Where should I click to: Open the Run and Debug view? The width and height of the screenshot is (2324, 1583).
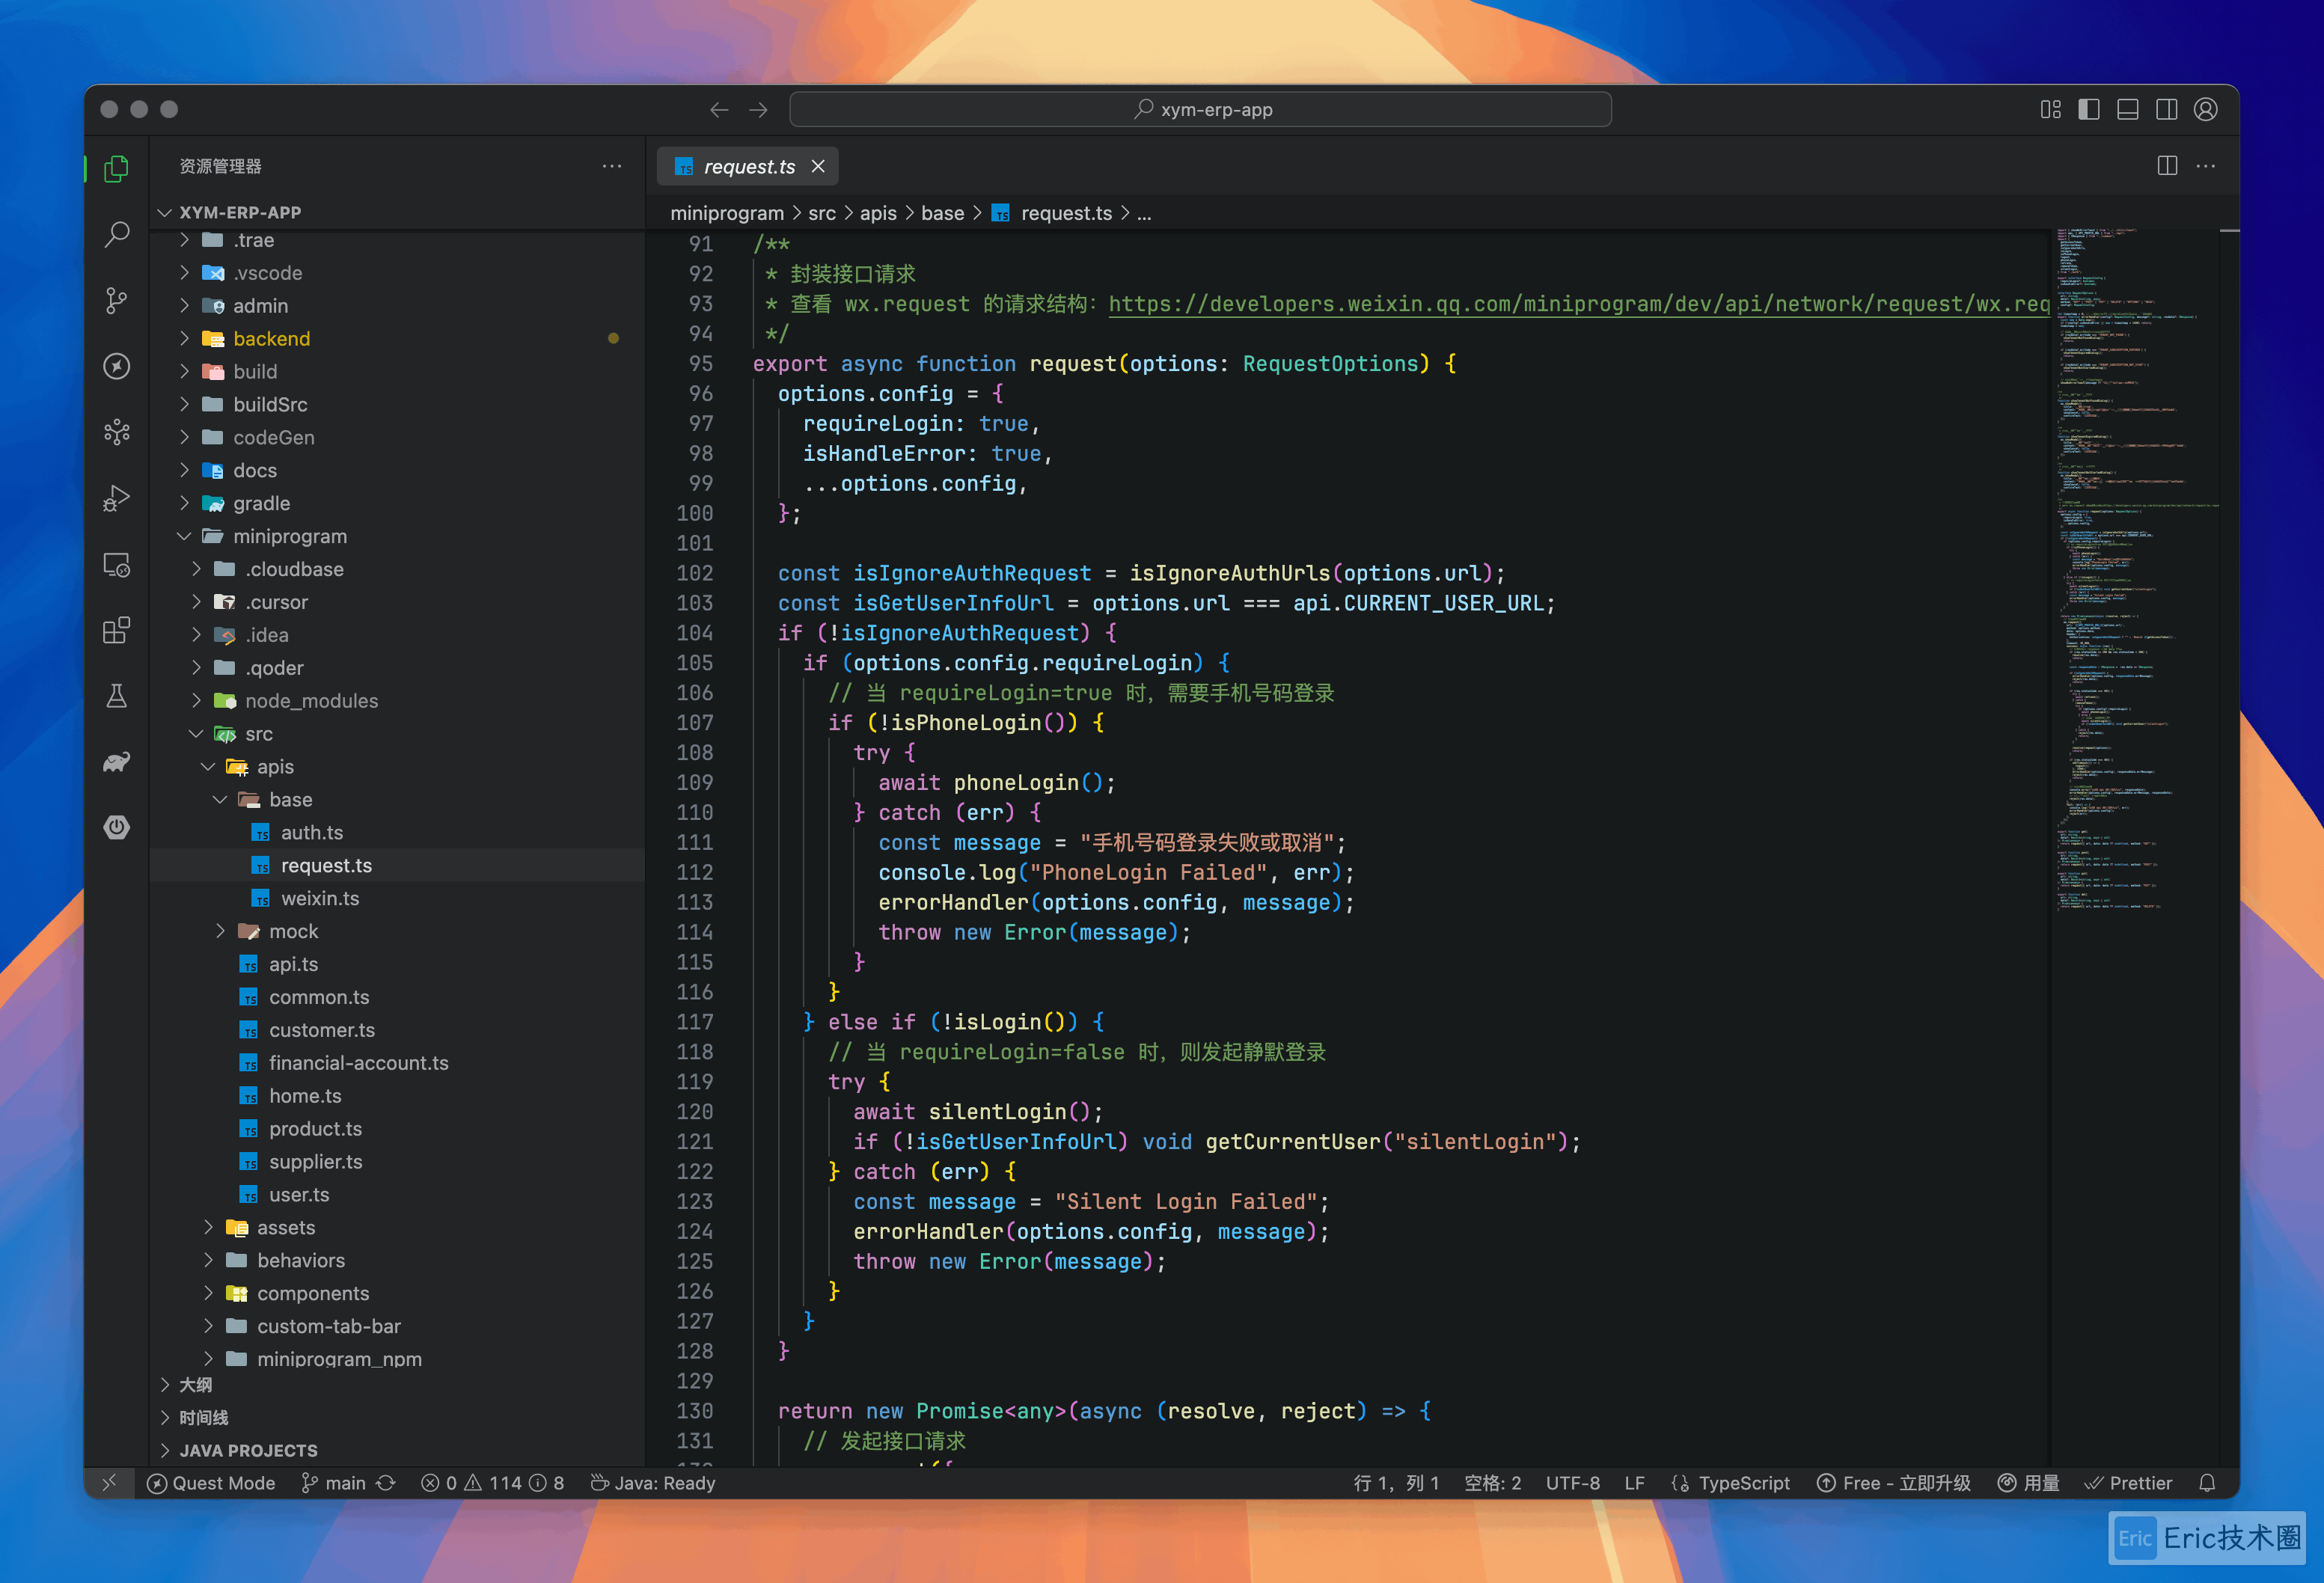pos(117,498)
